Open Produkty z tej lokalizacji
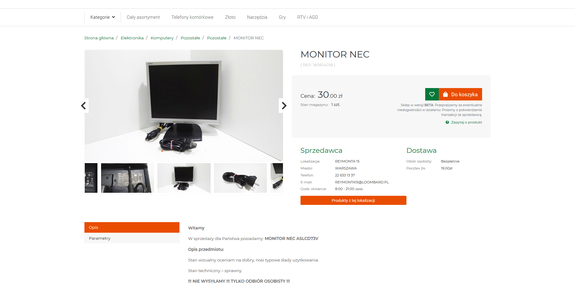Screen dimensions: 575x289 click(353, 200)
